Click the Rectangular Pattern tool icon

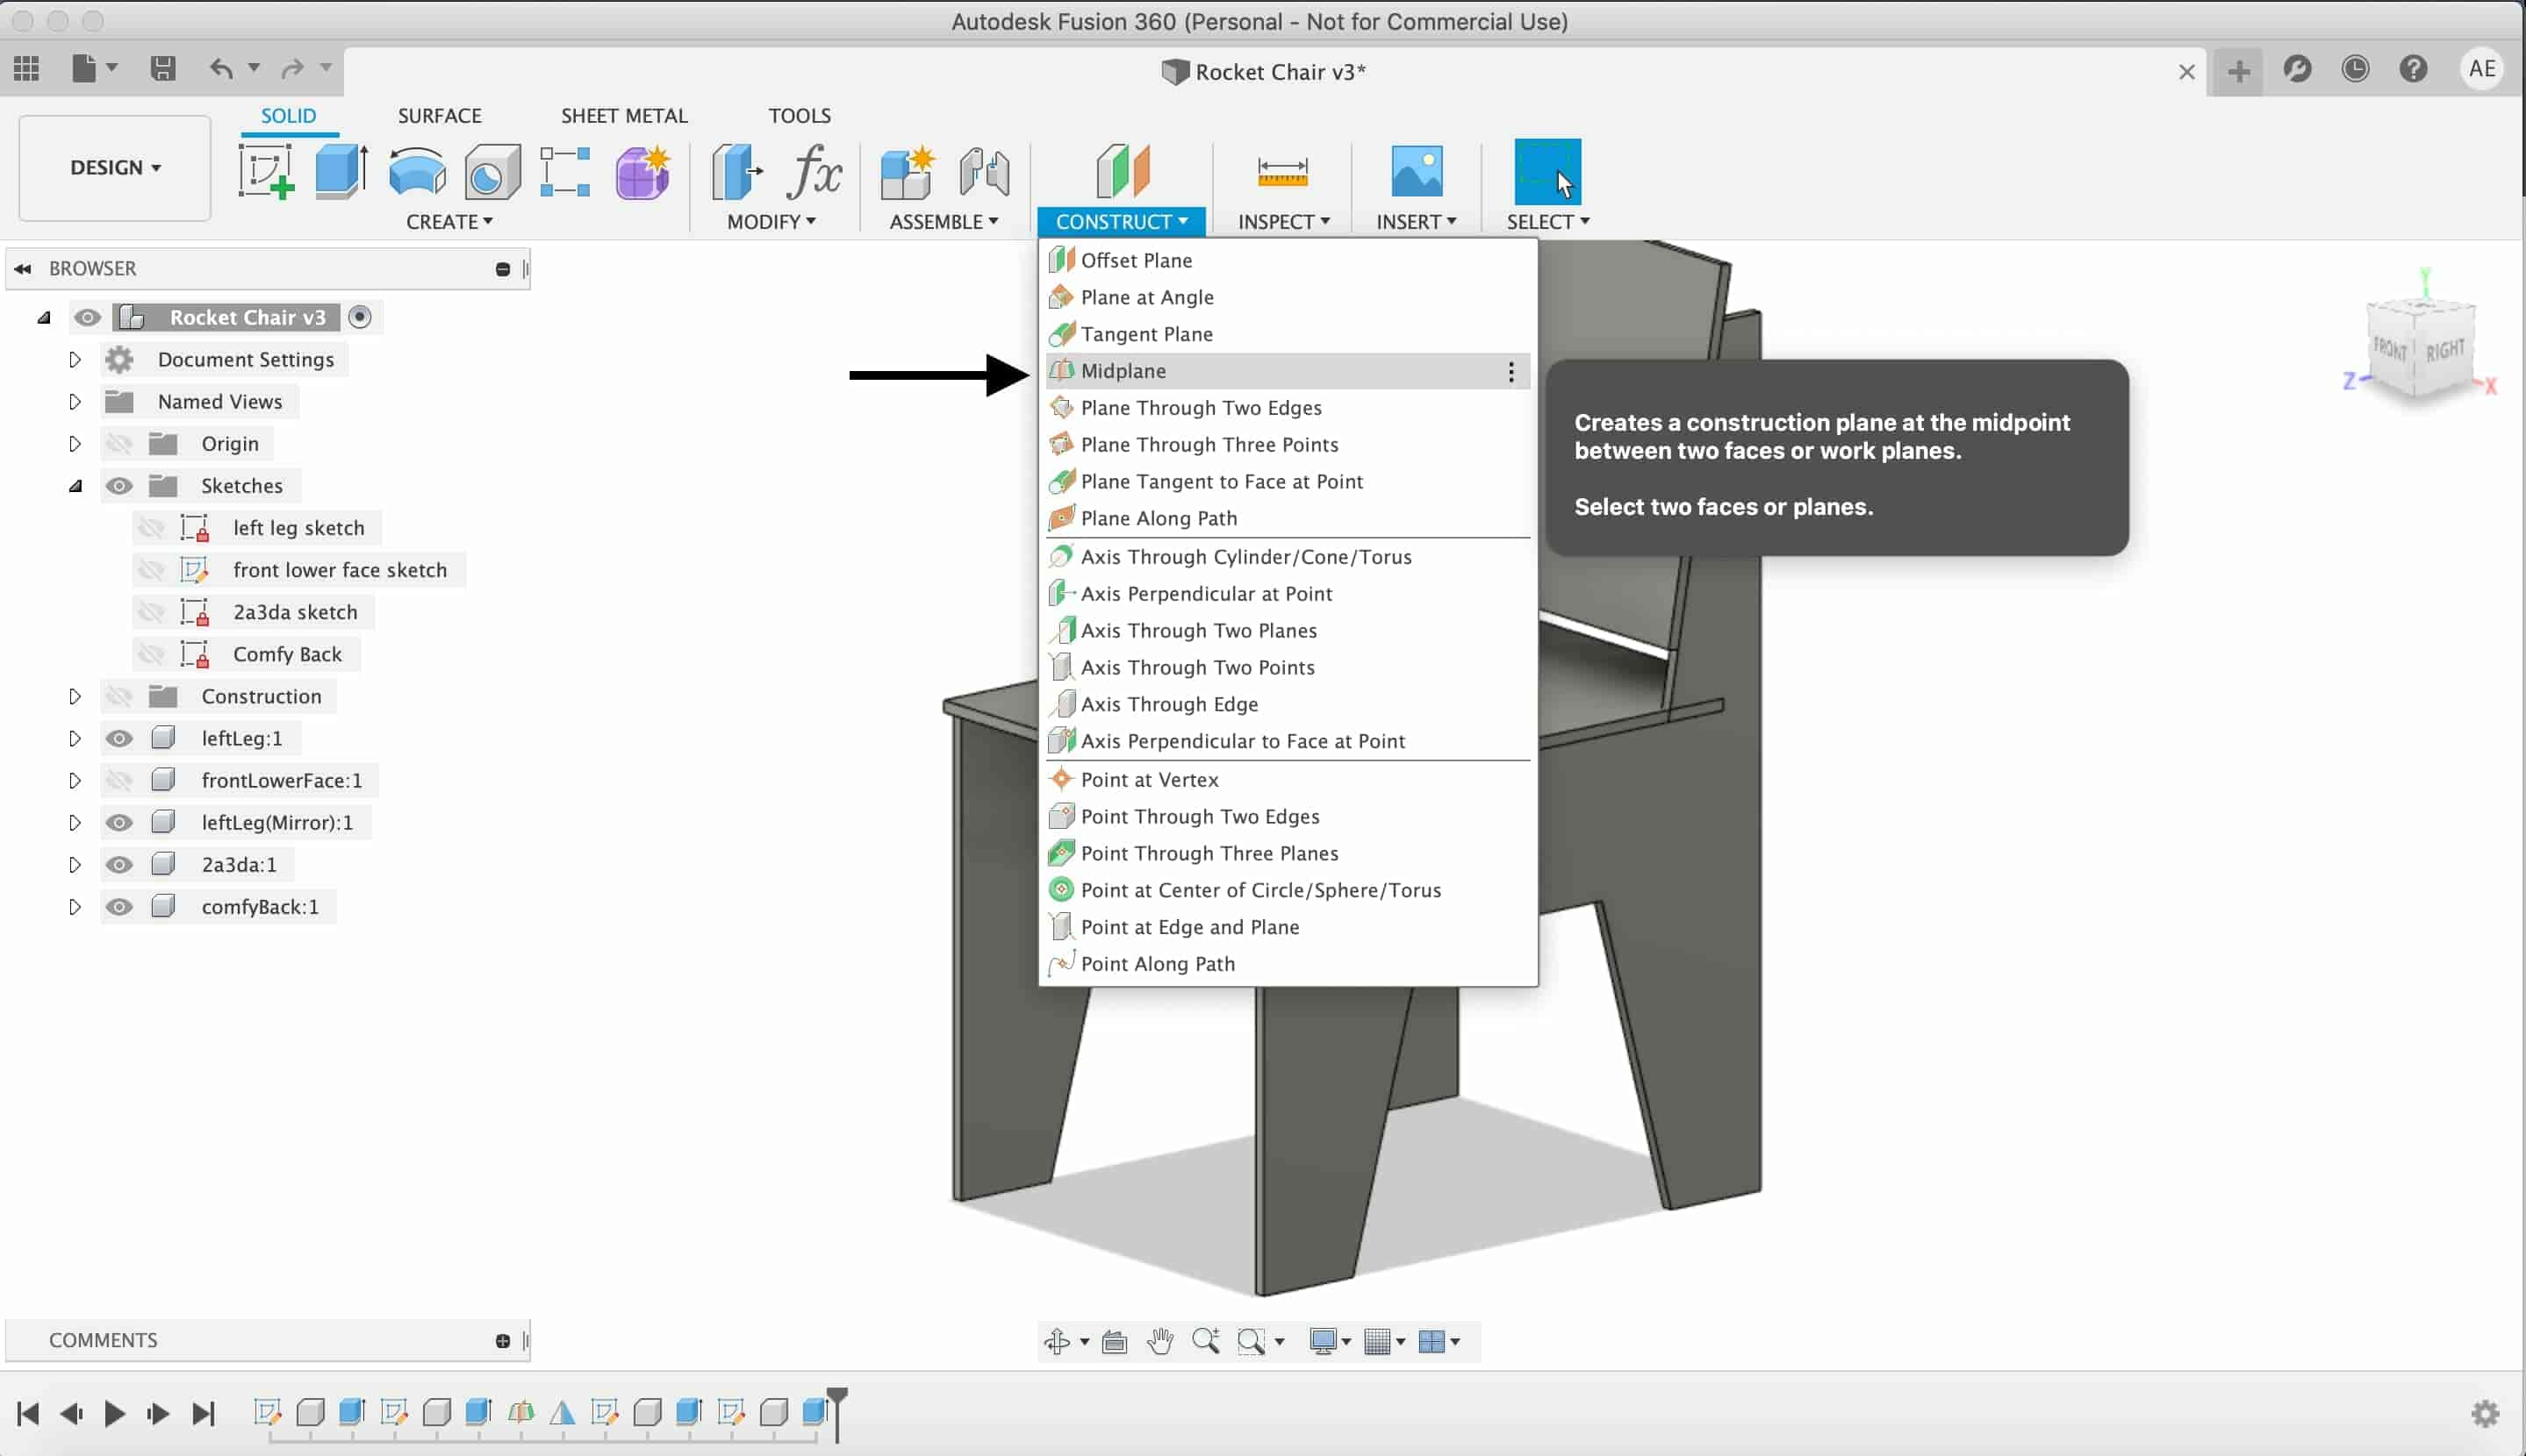(565, 171)
